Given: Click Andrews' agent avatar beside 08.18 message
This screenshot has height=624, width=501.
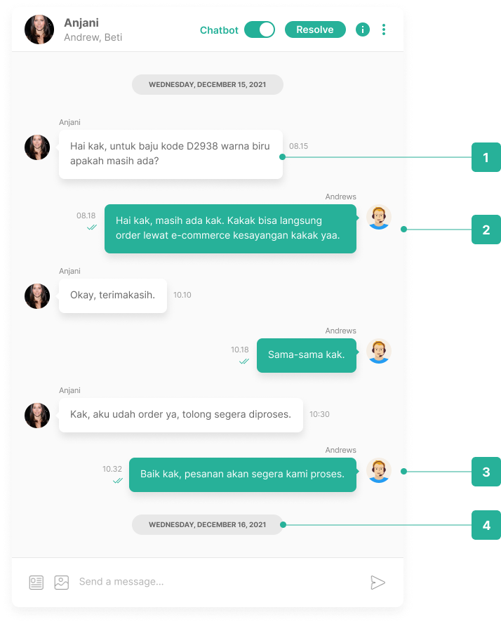Looking at the screenshot, I should pyautogui.click(x=378, y=218).
